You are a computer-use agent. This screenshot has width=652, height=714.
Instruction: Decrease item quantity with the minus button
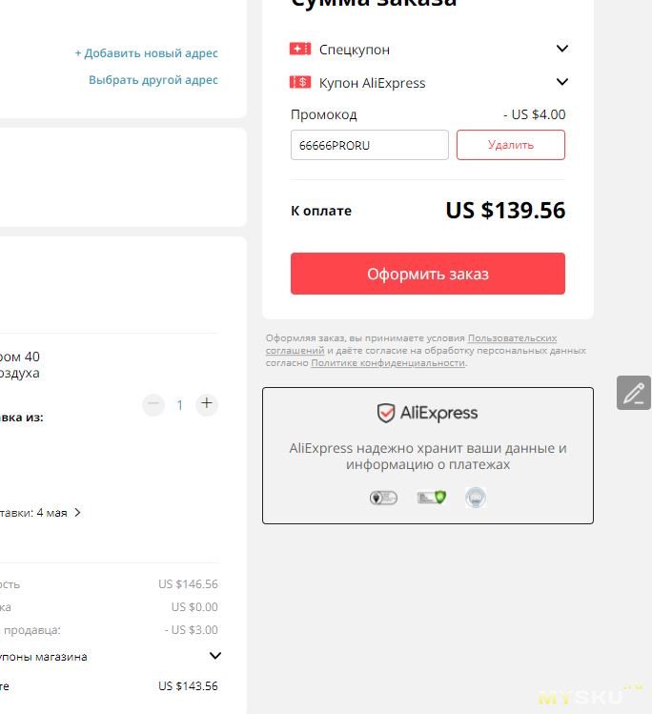coord(153,404)
